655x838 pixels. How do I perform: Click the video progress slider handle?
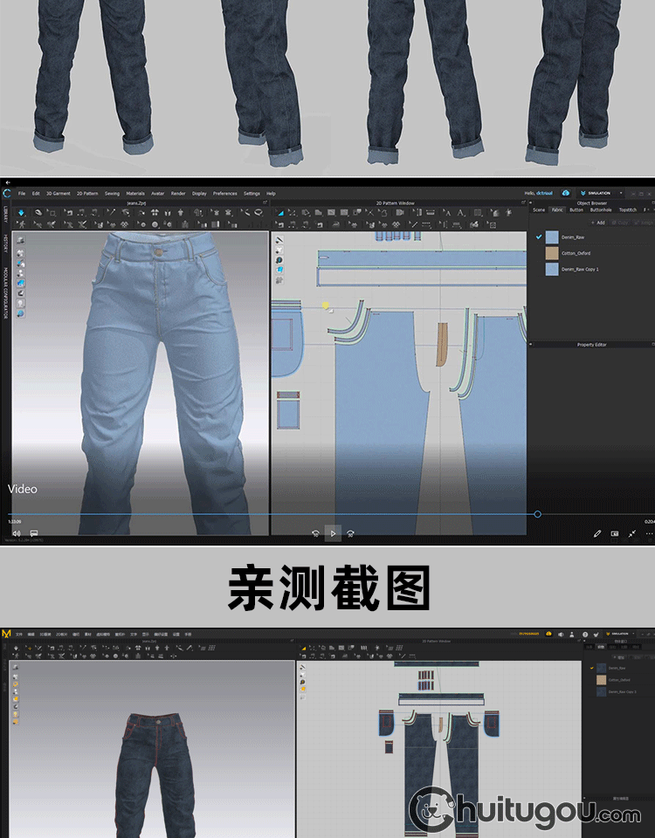coord(537,514)
